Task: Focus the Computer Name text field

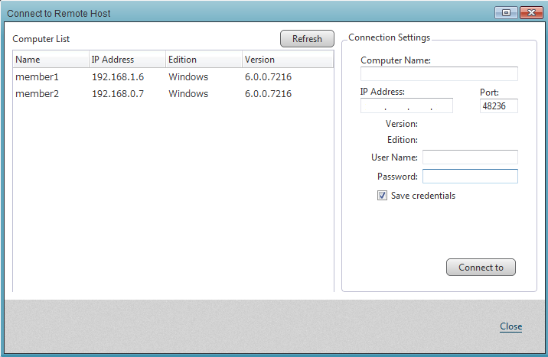Action: pos(439,74)
